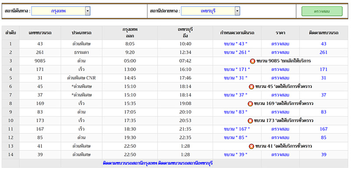Click the กำหนดเวลาเดินรถ column header
The image size is (351, 171).
tap(237, 33)
